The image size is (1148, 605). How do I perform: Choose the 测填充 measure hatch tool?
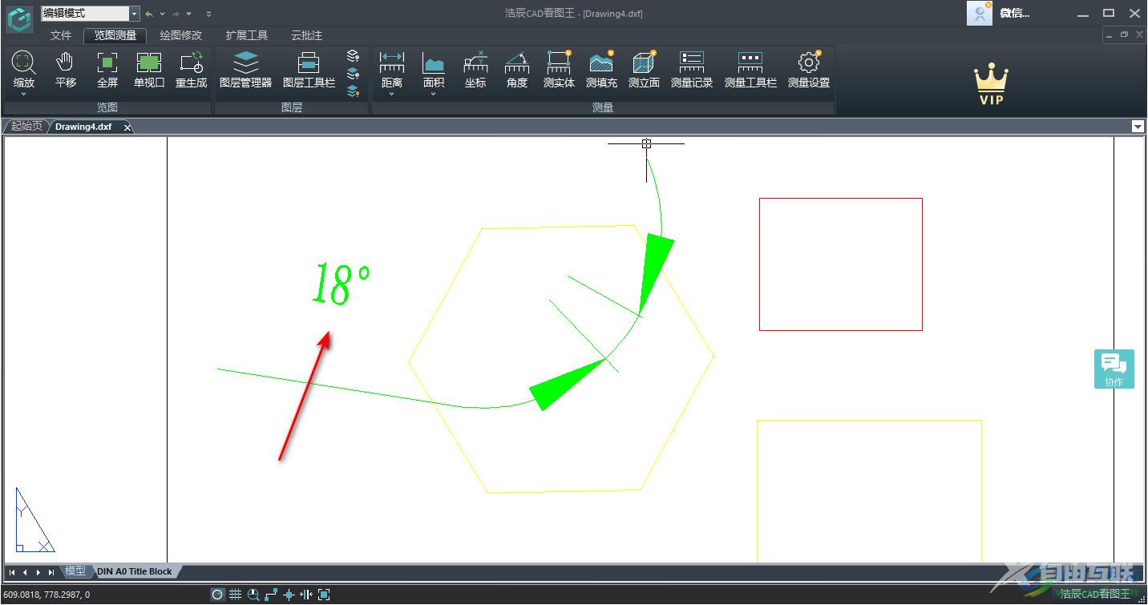click(x=601, y=69)
